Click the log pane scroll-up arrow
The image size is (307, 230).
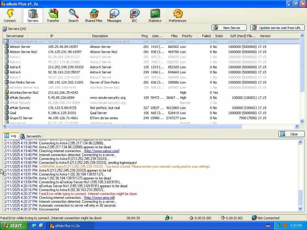pyautogui.click(x=300, y=142)
